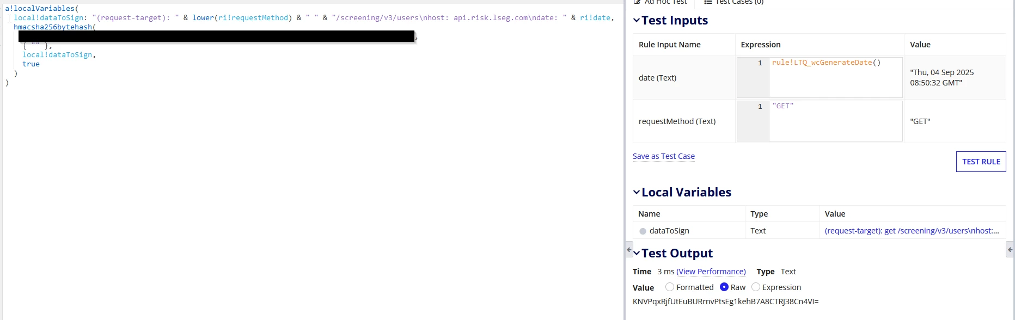
Task: Click the a!localVariables( line in the editor
Action: (42, 9)
